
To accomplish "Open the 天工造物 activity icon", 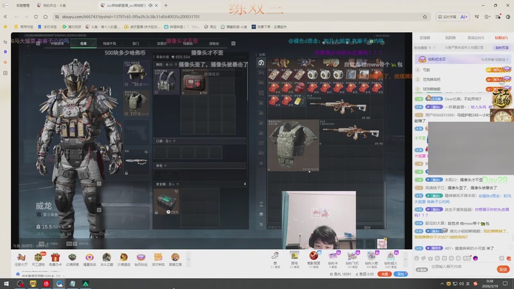I will coord(38,259).
